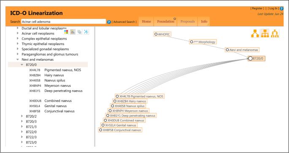Screen dimensions: 289x153
Task: Click circle on XH5EL4 Genital naevus graph node
Action: pyautogui.click(x=103, y=125)
